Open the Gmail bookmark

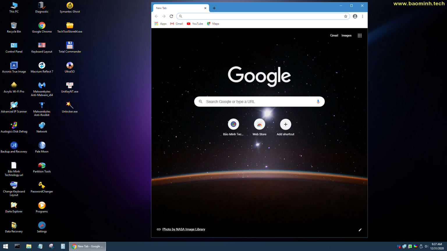[177, 24]
